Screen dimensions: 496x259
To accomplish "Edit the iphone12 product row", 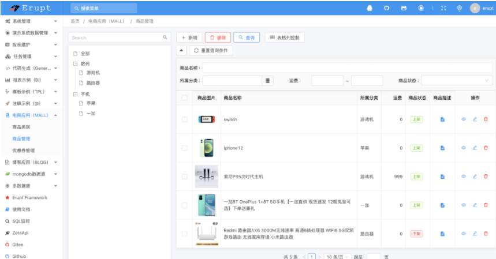I will [x=475, y=148].
